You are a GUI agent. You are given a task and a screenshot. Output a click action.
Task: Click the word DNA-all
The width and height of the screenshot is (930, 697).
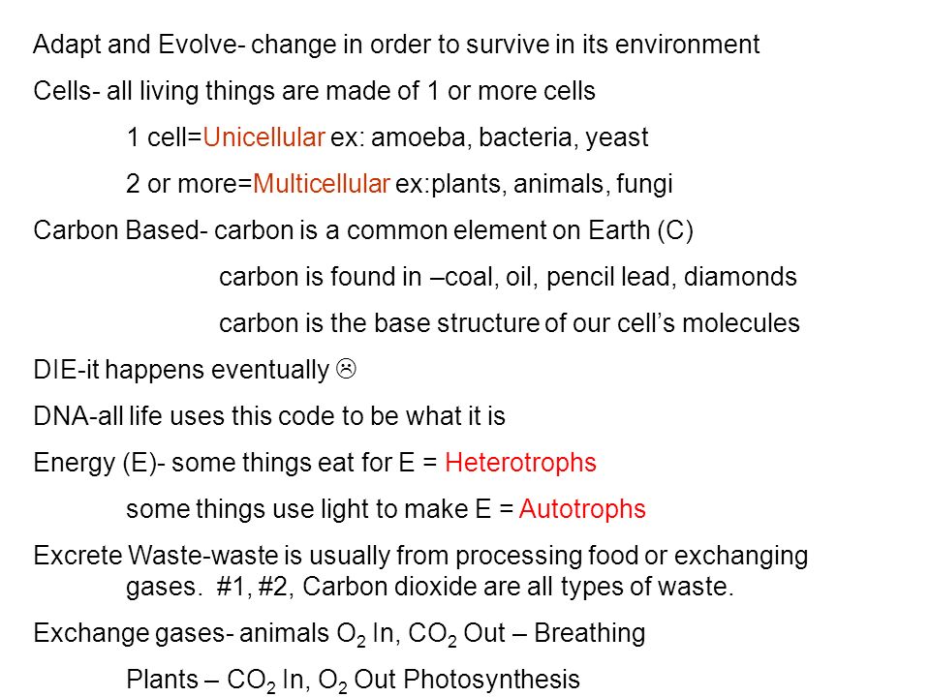(x=78, y=416)
